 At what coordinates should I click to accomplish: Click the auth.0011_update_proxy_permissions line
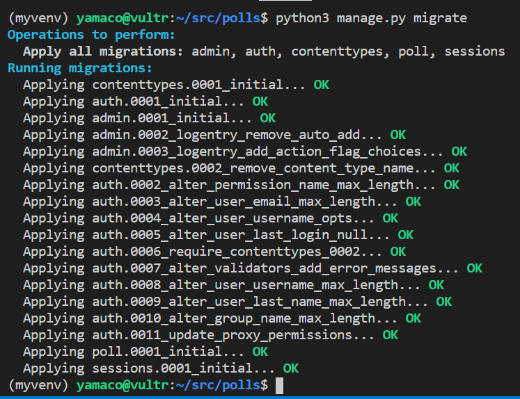point(210,335)
